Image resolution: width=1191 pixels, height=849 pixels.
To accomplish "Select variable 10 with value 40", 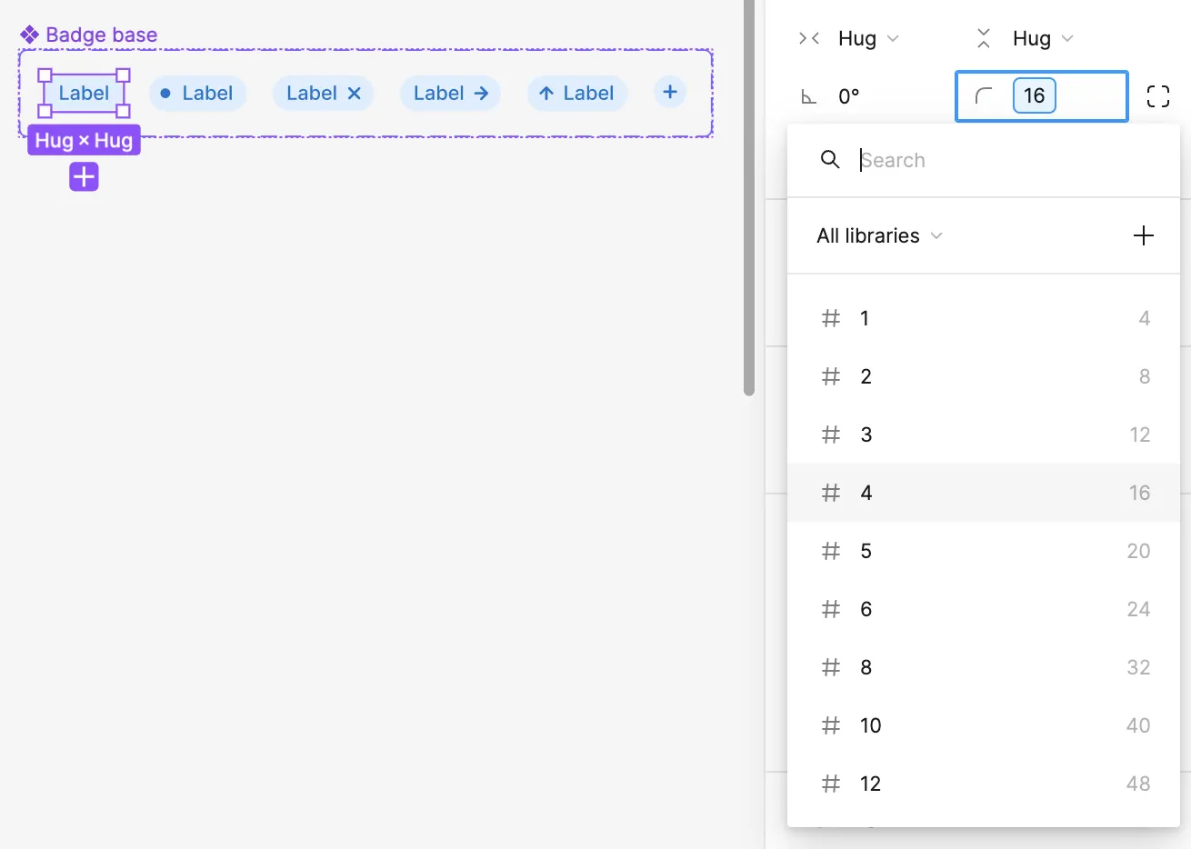I will coord(984,725).
